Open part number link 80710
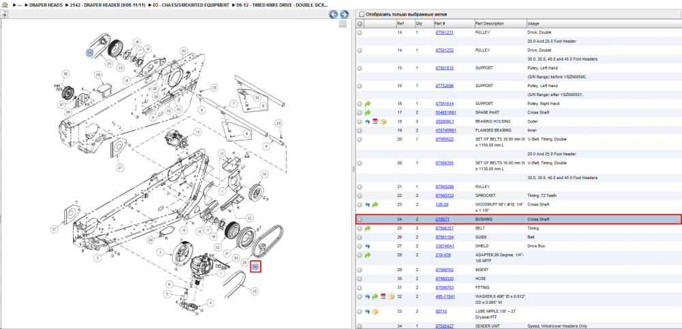 441,311
